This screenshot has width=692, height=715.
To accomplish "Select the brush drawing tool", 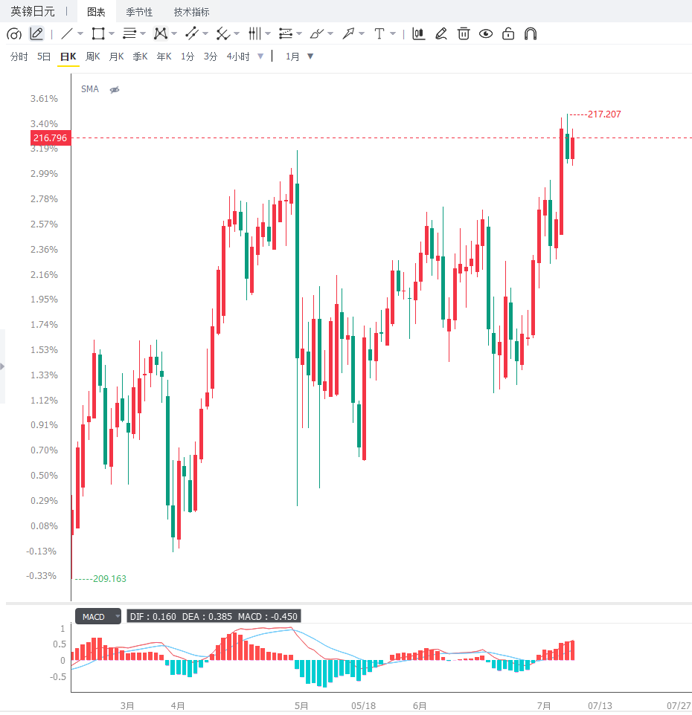I will [x=316, y=33].
